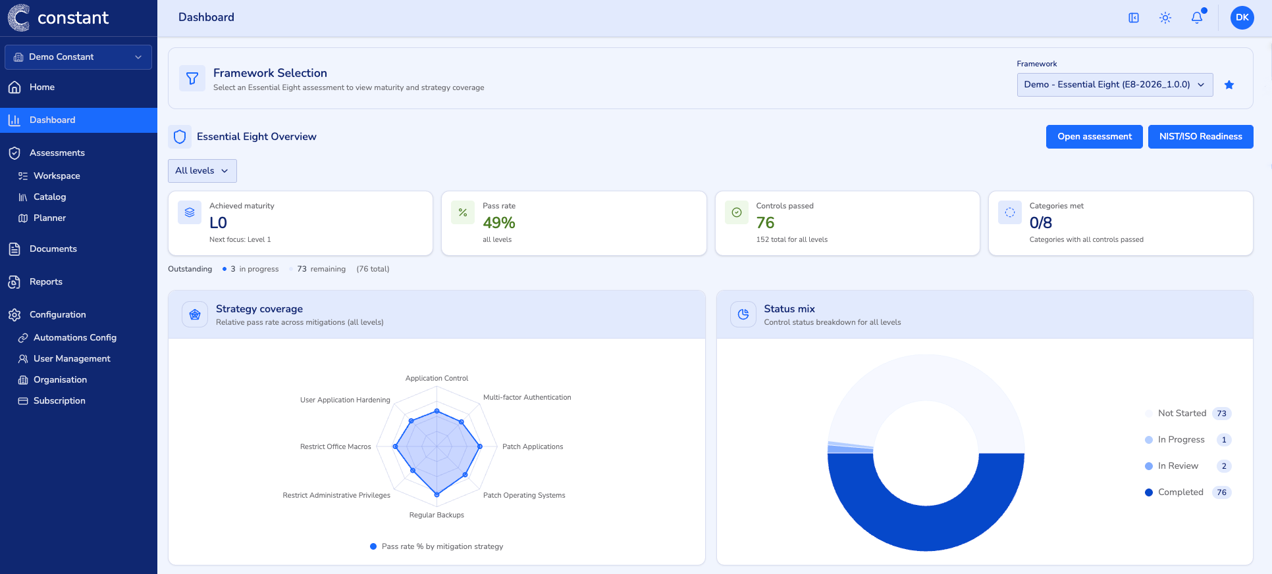Click the Controls passed 76 card
Screen dimensions: 1272x574
[x=847, y=224]
